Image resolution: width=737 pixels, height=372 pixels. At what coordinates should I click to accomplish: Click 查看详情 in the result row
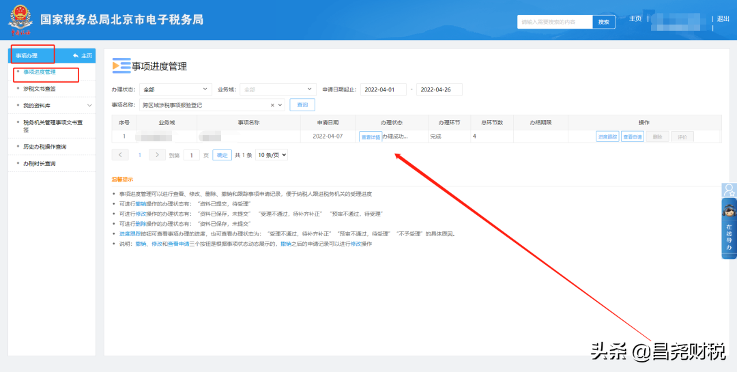[x=370, y=137]
